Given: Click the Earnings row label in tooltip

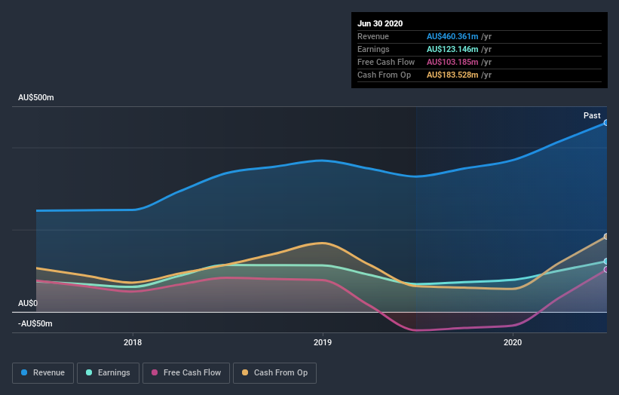Looking at the screenshot, I should (x=373, y=49).
